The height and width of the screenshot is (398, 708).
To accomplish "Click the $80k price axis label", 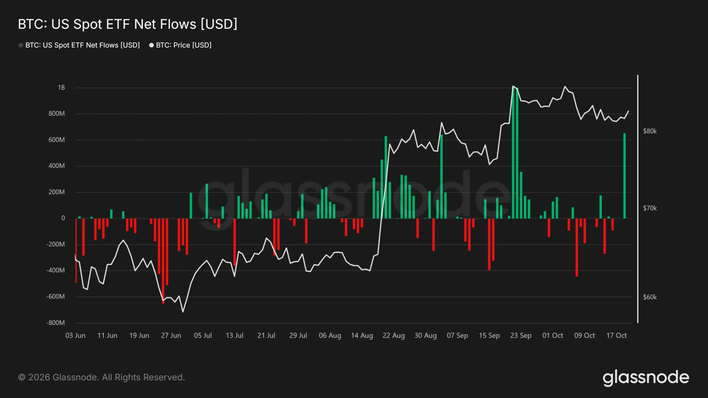I will [650, 131].
